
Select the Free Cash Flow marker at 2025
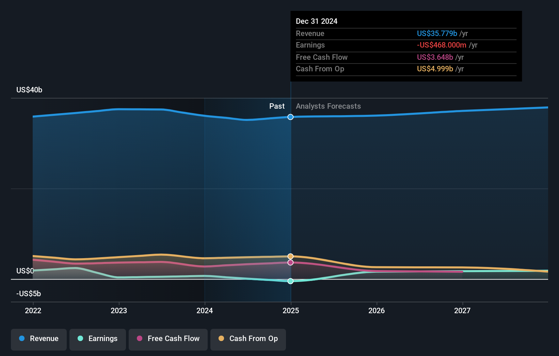pos(290,263)
